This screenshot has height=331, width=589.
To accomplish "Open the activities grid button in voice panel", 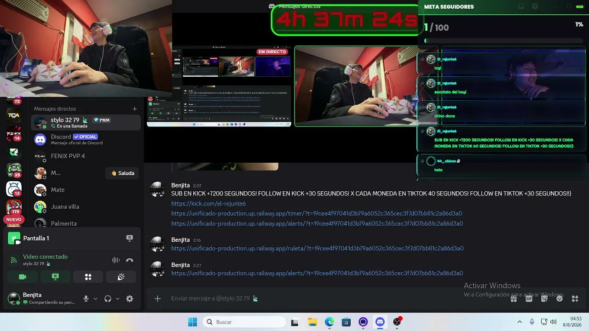I will point(88,277).
